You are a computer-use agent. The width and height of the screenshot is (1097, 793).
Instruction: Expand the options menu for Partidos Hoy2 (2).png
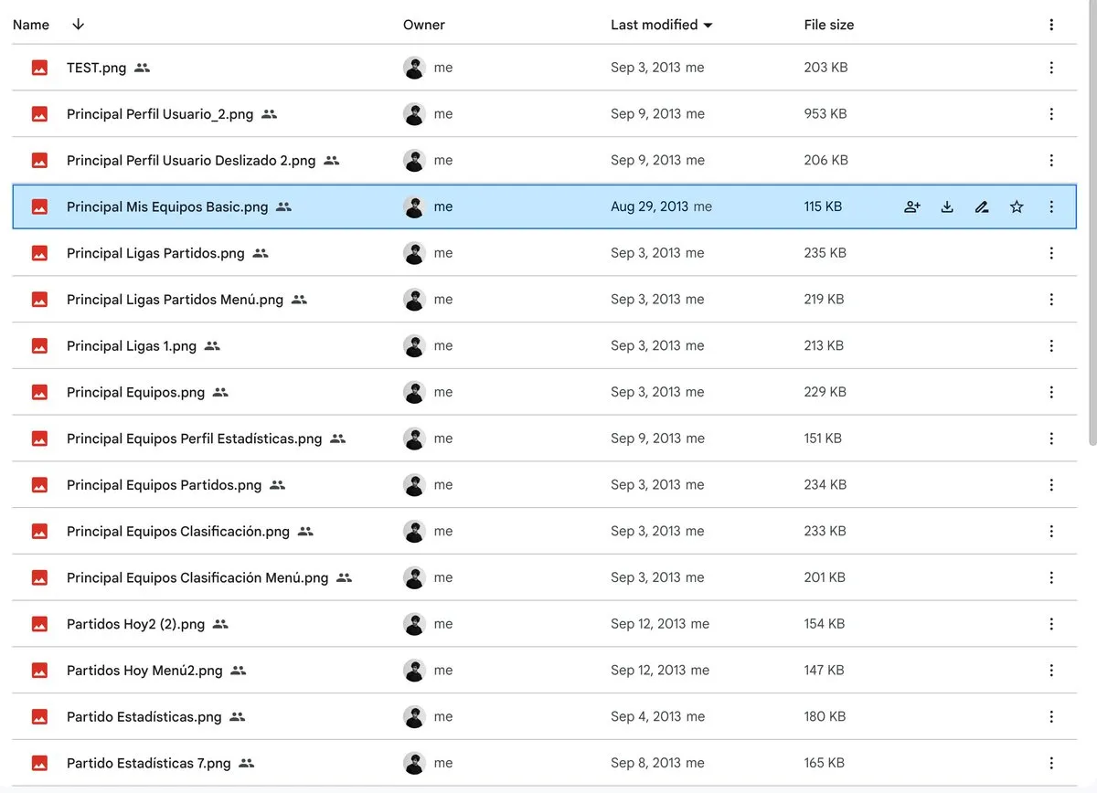(1051, 624)
